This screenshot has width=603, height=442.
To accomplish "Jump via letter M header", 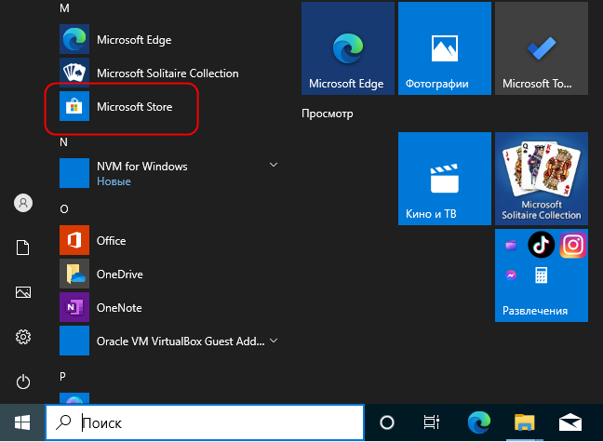I will pos(64,8).
